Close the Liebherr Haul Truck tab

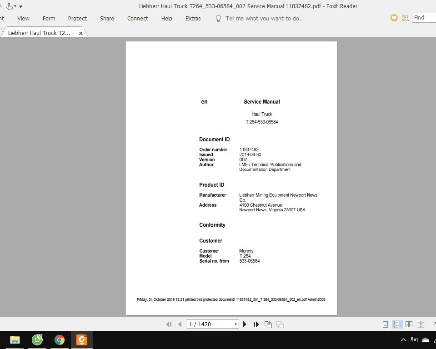coord(81,33)
